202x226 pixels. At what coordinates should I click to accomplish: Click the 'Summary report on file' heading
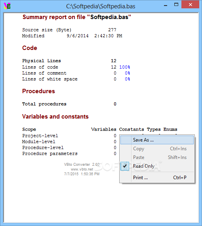pyautogui.click(x=77, y=17)
